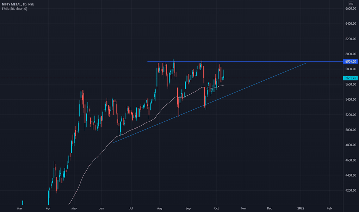Click the 5901.30 horizontal line price label
Image resolution: width=359 pixels, height=212 pixels.
click(x=351, y=61)
